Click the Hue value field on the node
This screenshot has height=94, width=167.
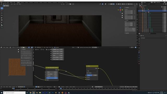click(x=52, y=72)
